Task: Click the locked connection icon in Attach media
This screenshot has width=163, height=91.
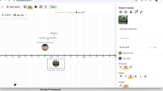Action: coord(136,12)
